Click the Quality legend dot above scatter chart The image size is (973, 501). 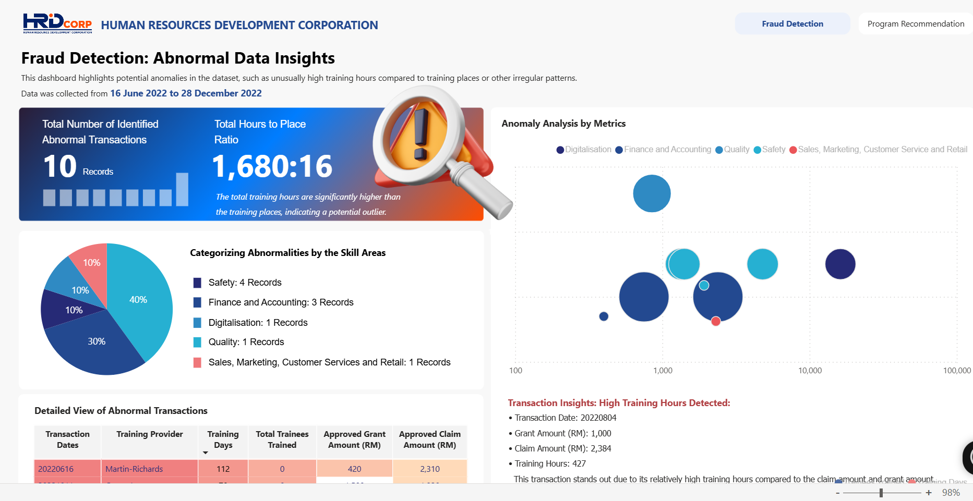point(719,150)
